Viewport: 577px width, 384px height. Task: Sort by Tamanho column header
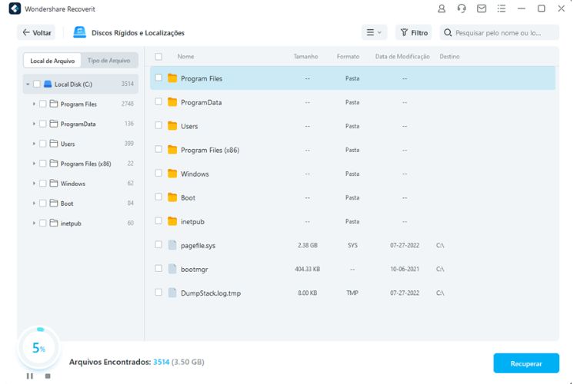tap(305, 57)
